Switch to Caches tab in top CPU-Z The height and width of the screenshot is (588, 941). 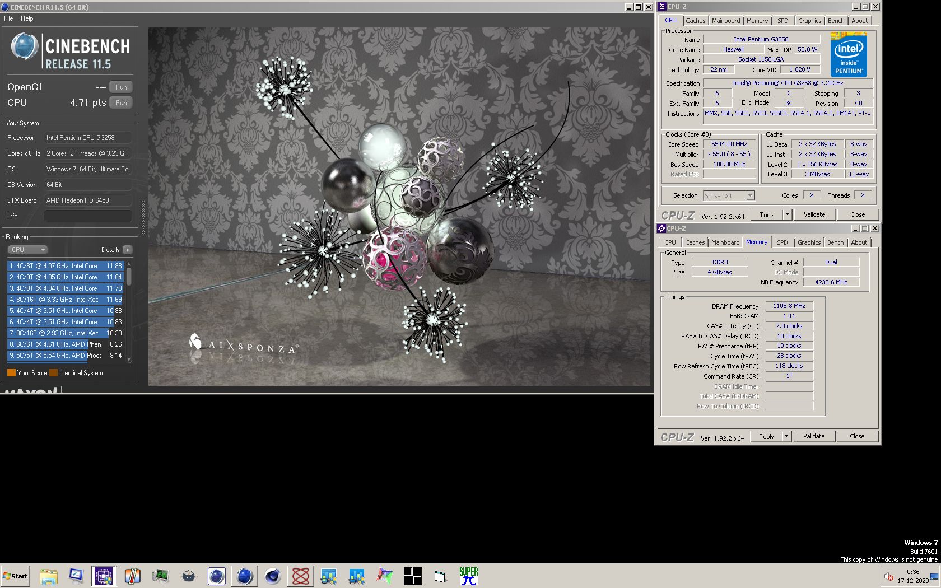click(696, 21)
